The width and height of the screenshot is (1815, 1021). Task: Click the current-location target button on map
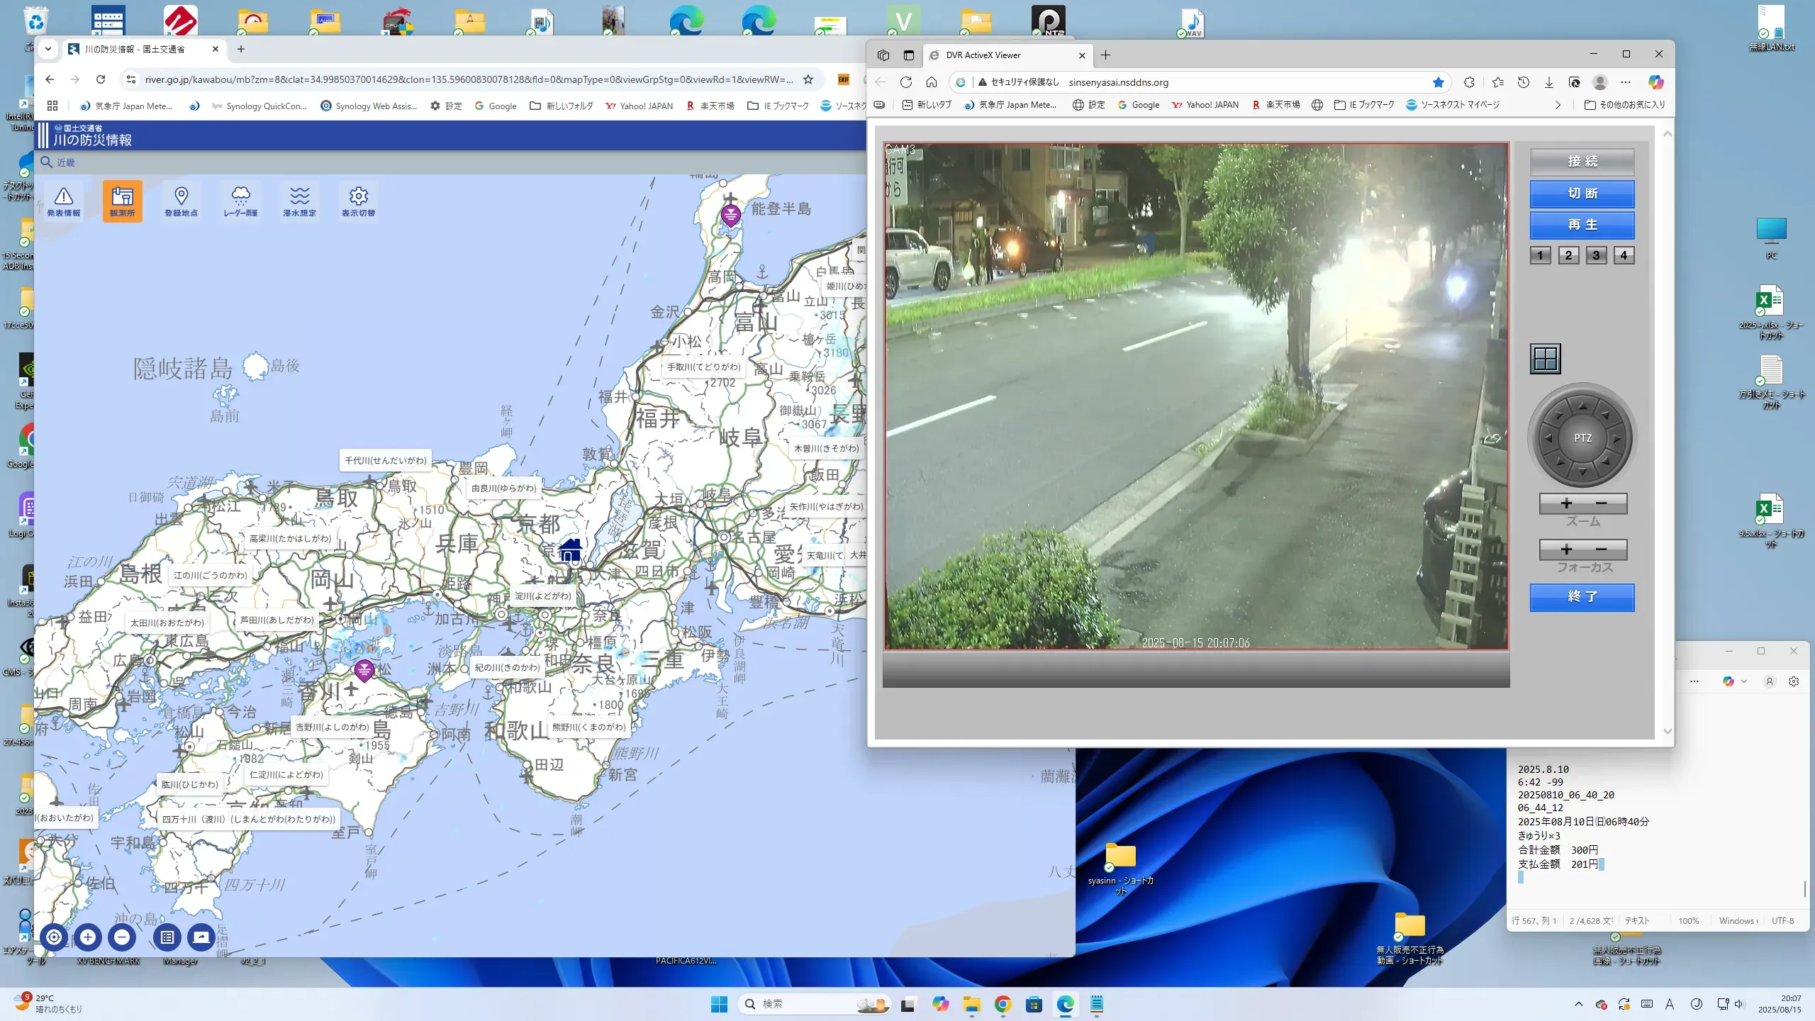54,937
